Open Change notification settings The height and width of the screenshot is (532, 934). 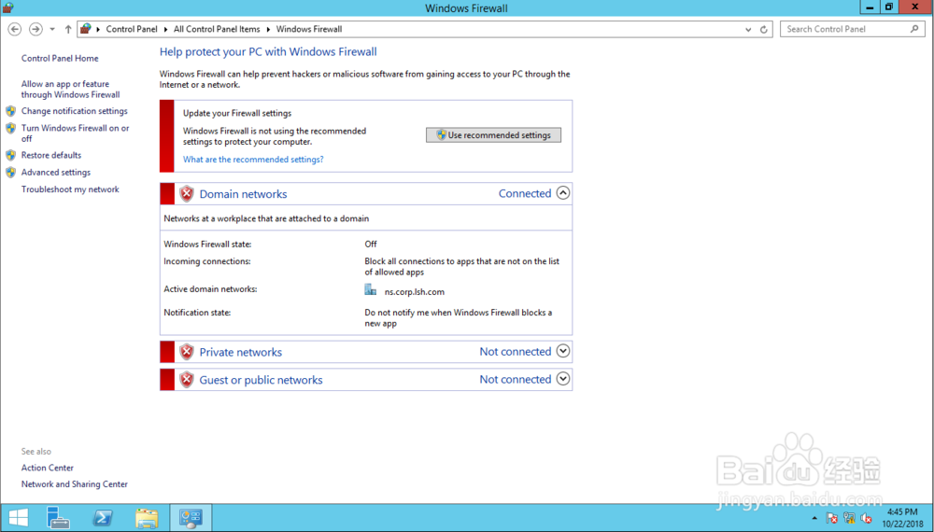(x=75, y=111)
